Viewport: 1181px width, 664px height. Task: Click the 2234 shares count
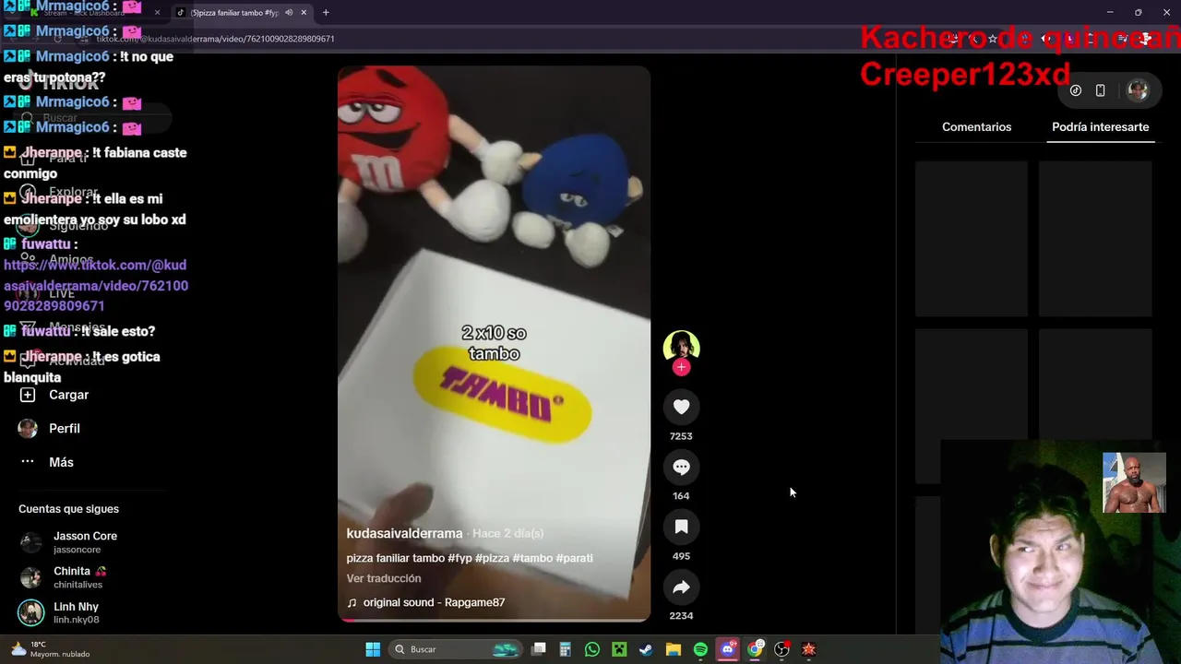[681, 616]
